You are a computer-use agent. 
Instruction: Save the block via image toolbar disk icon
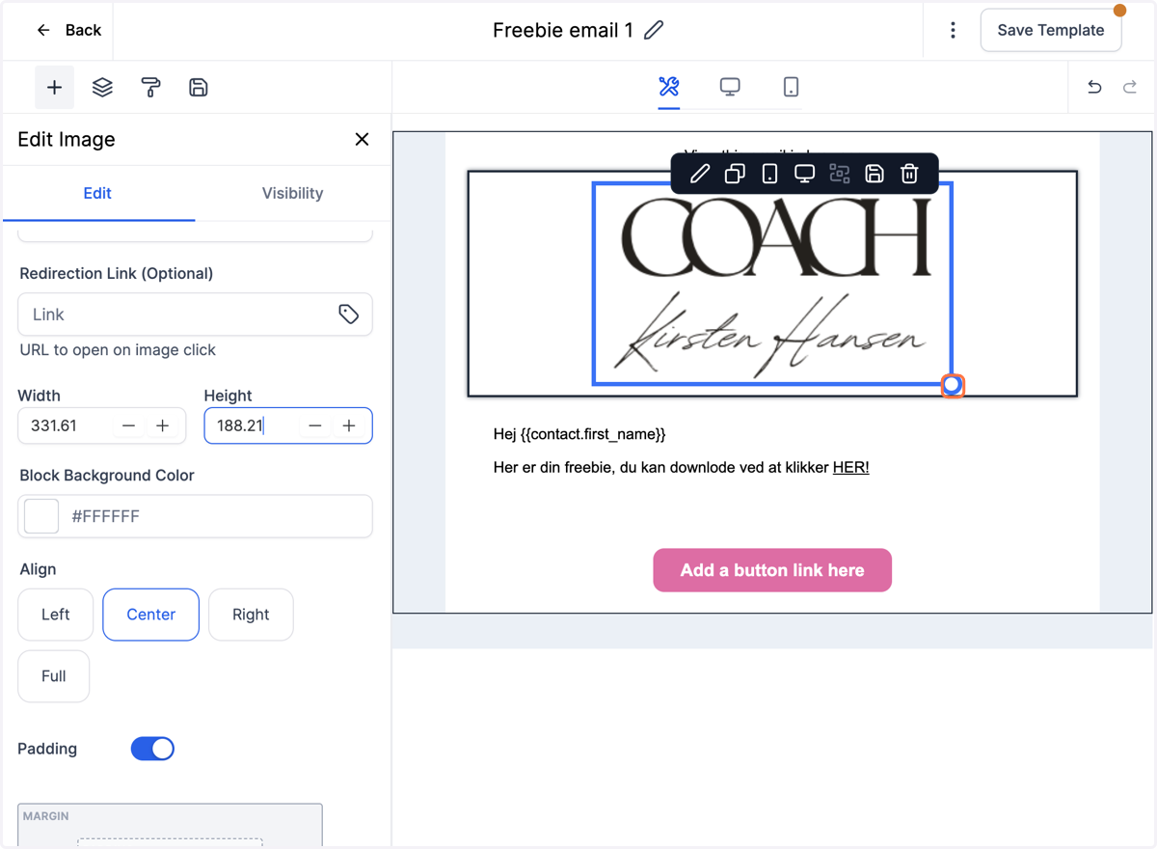[x=874, y=174]
